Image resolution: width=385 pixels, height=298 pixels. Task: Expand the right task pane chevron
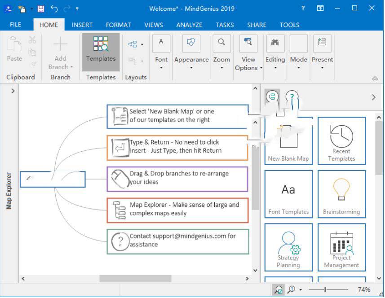tap(373, 98)
